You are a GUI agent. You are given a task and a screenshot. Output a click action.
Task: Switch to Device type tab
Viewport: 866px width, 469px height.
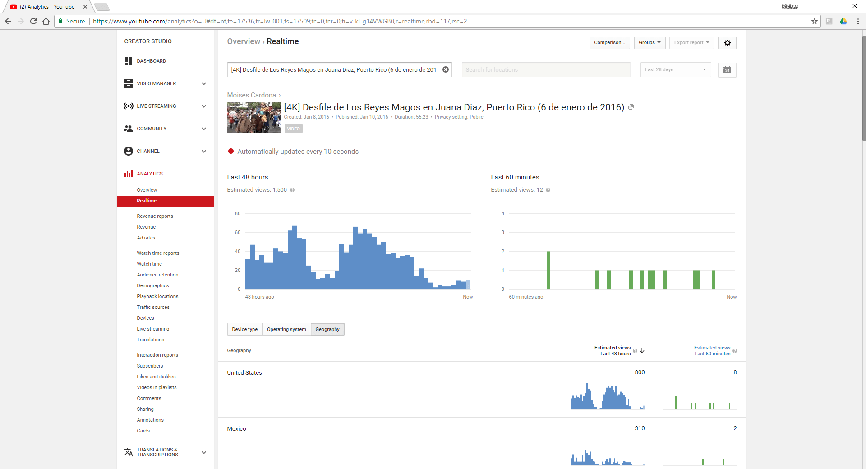coord(244,329)
